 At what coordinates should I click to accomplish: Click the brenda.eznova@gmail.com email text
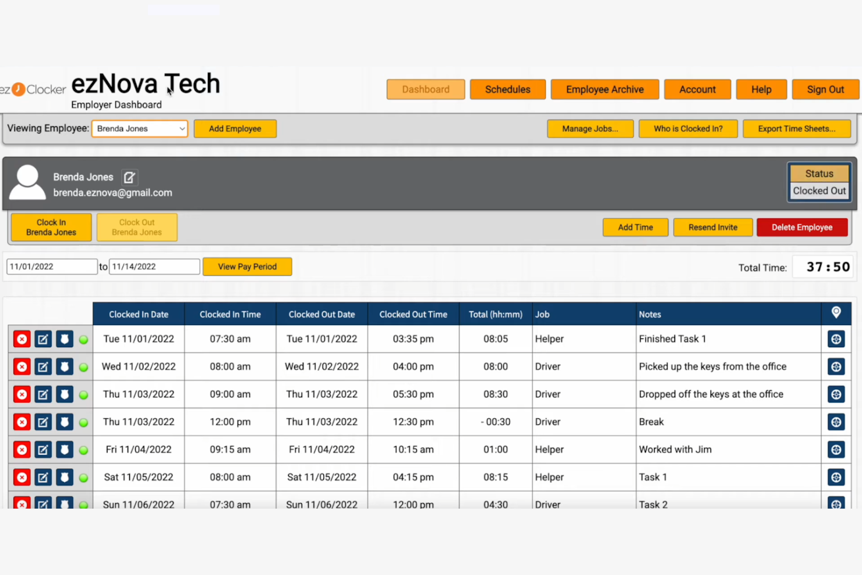pos(113,193)
